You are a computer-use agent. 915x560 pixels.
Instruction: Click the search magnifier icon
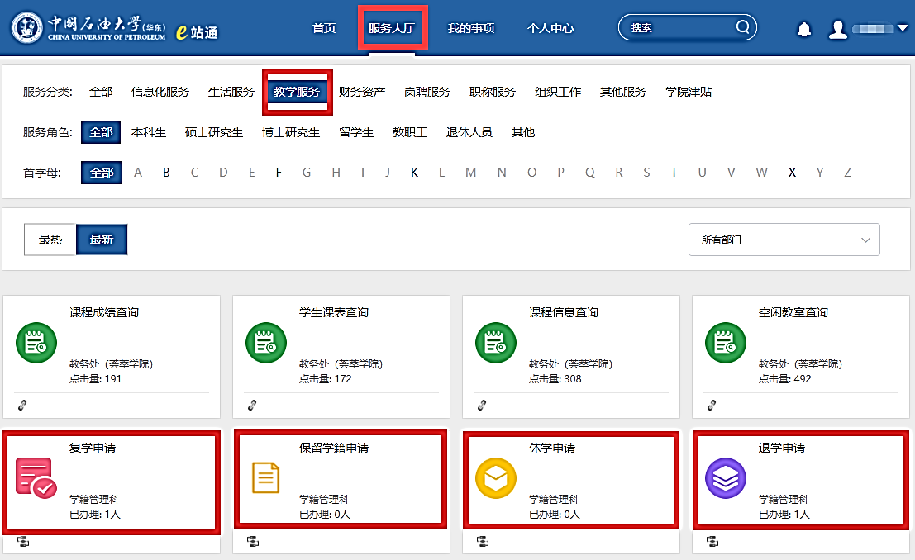pos(743,27)
